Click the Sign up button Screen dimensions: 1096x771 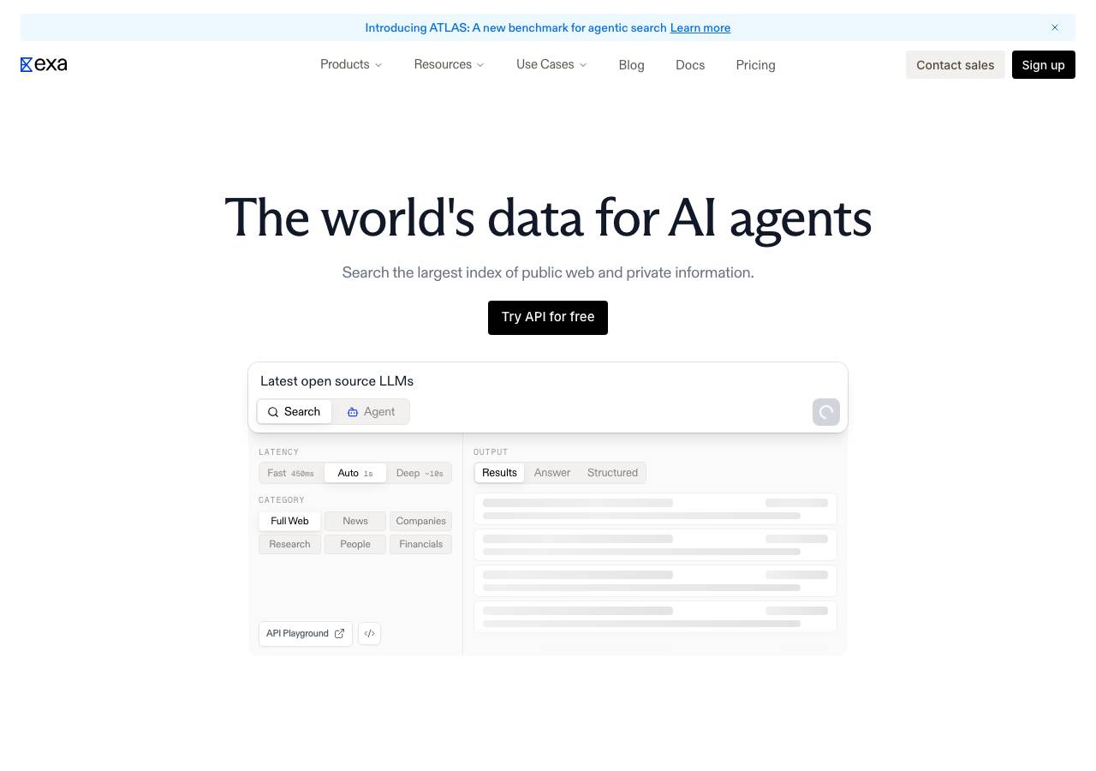tap(1044, 65)
